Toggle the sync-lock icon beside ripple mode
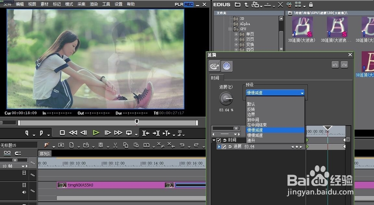 [x=18, y=153]
